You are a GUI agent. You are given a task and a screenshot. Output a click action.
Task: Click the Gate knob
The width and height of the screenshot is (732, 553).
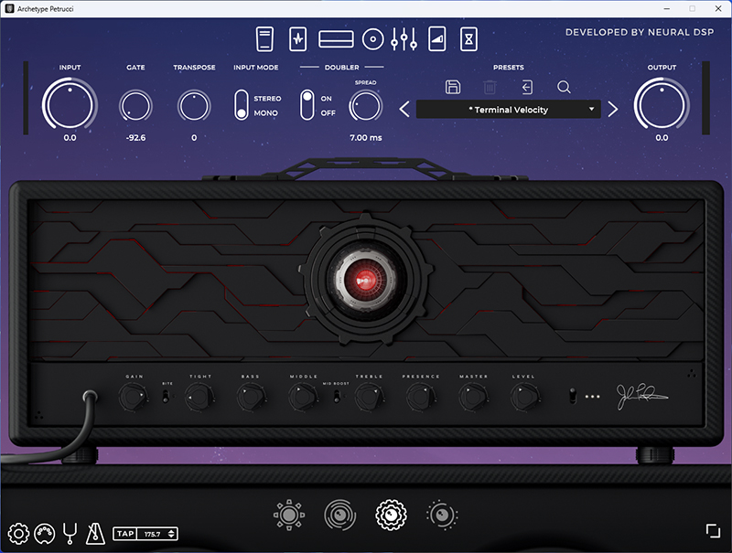point(135,106)
